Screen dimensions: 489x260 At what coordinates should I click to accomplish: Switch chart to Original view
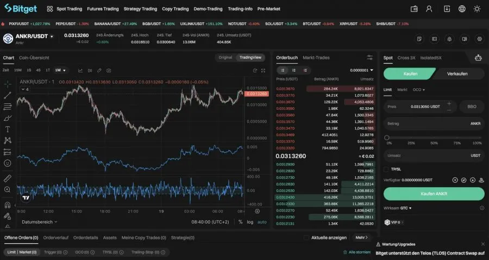[x=225, y=58]
